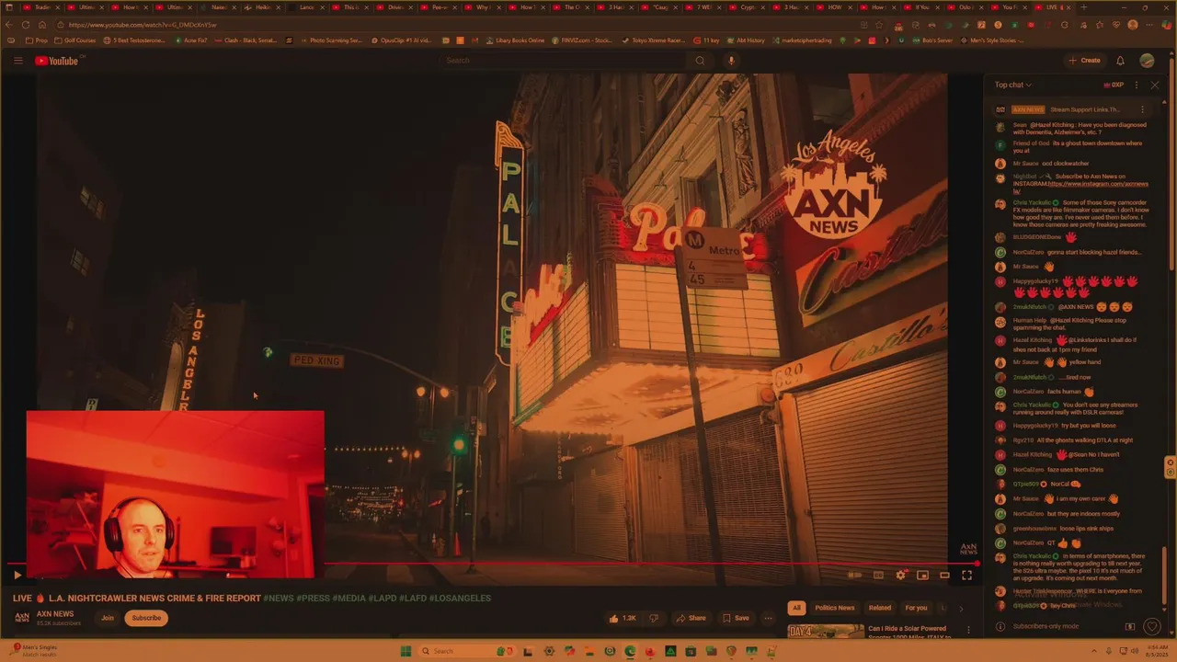Open the Golf Courses bookmark
1177x662 pixels.
tap(74, 40)
